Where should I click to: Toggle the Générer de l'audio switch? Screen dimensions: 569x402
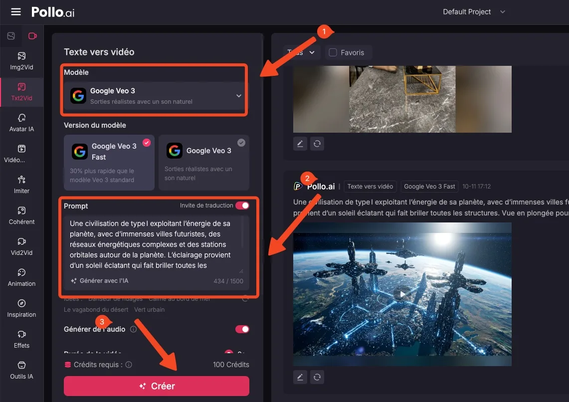[x=242, y=329]
